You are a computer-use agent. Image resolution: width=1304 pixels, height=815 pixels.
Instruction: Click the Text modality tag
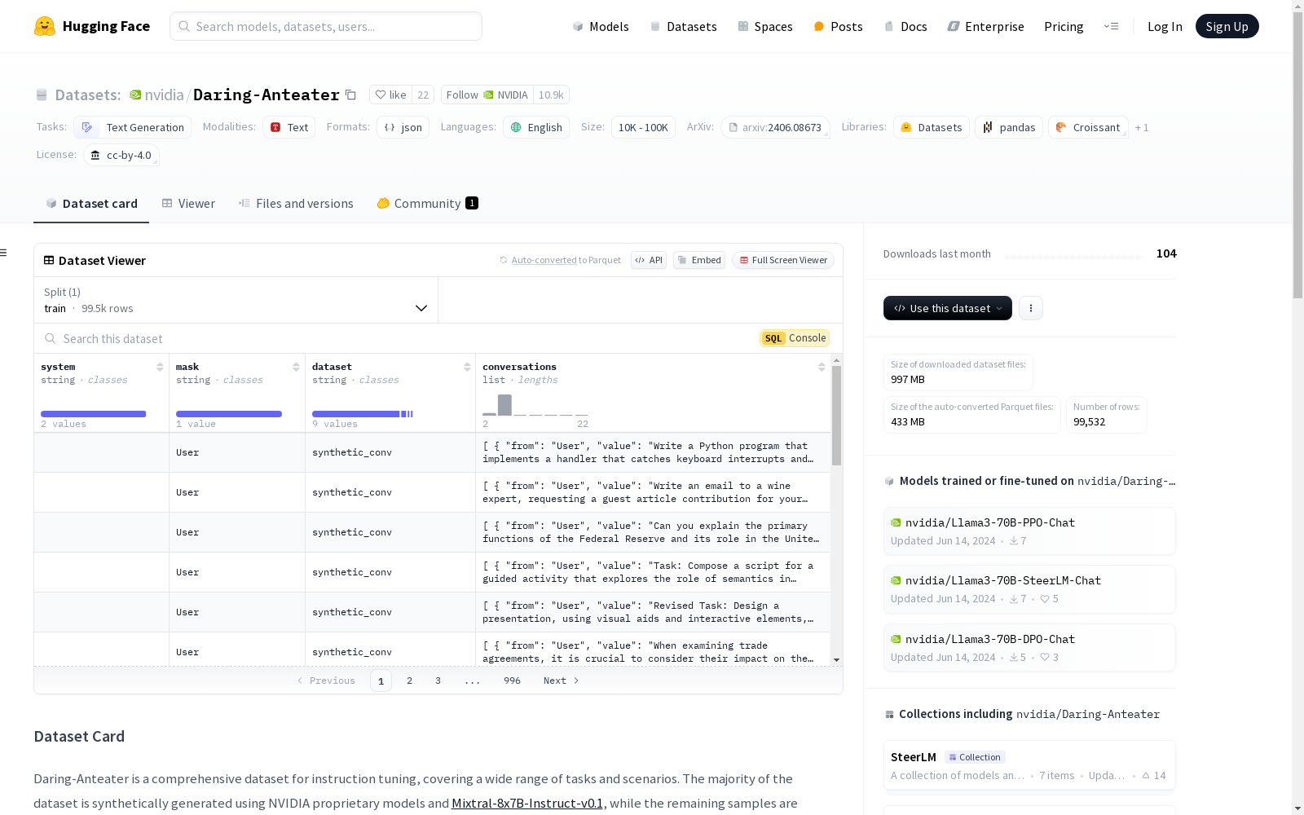(x=289, y=127)
